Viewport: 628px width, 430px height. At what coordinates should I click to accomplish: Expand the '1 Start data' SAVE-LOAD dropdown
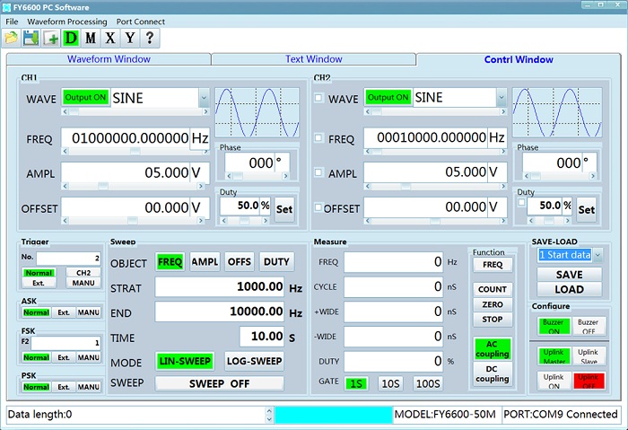click(599, 255)
